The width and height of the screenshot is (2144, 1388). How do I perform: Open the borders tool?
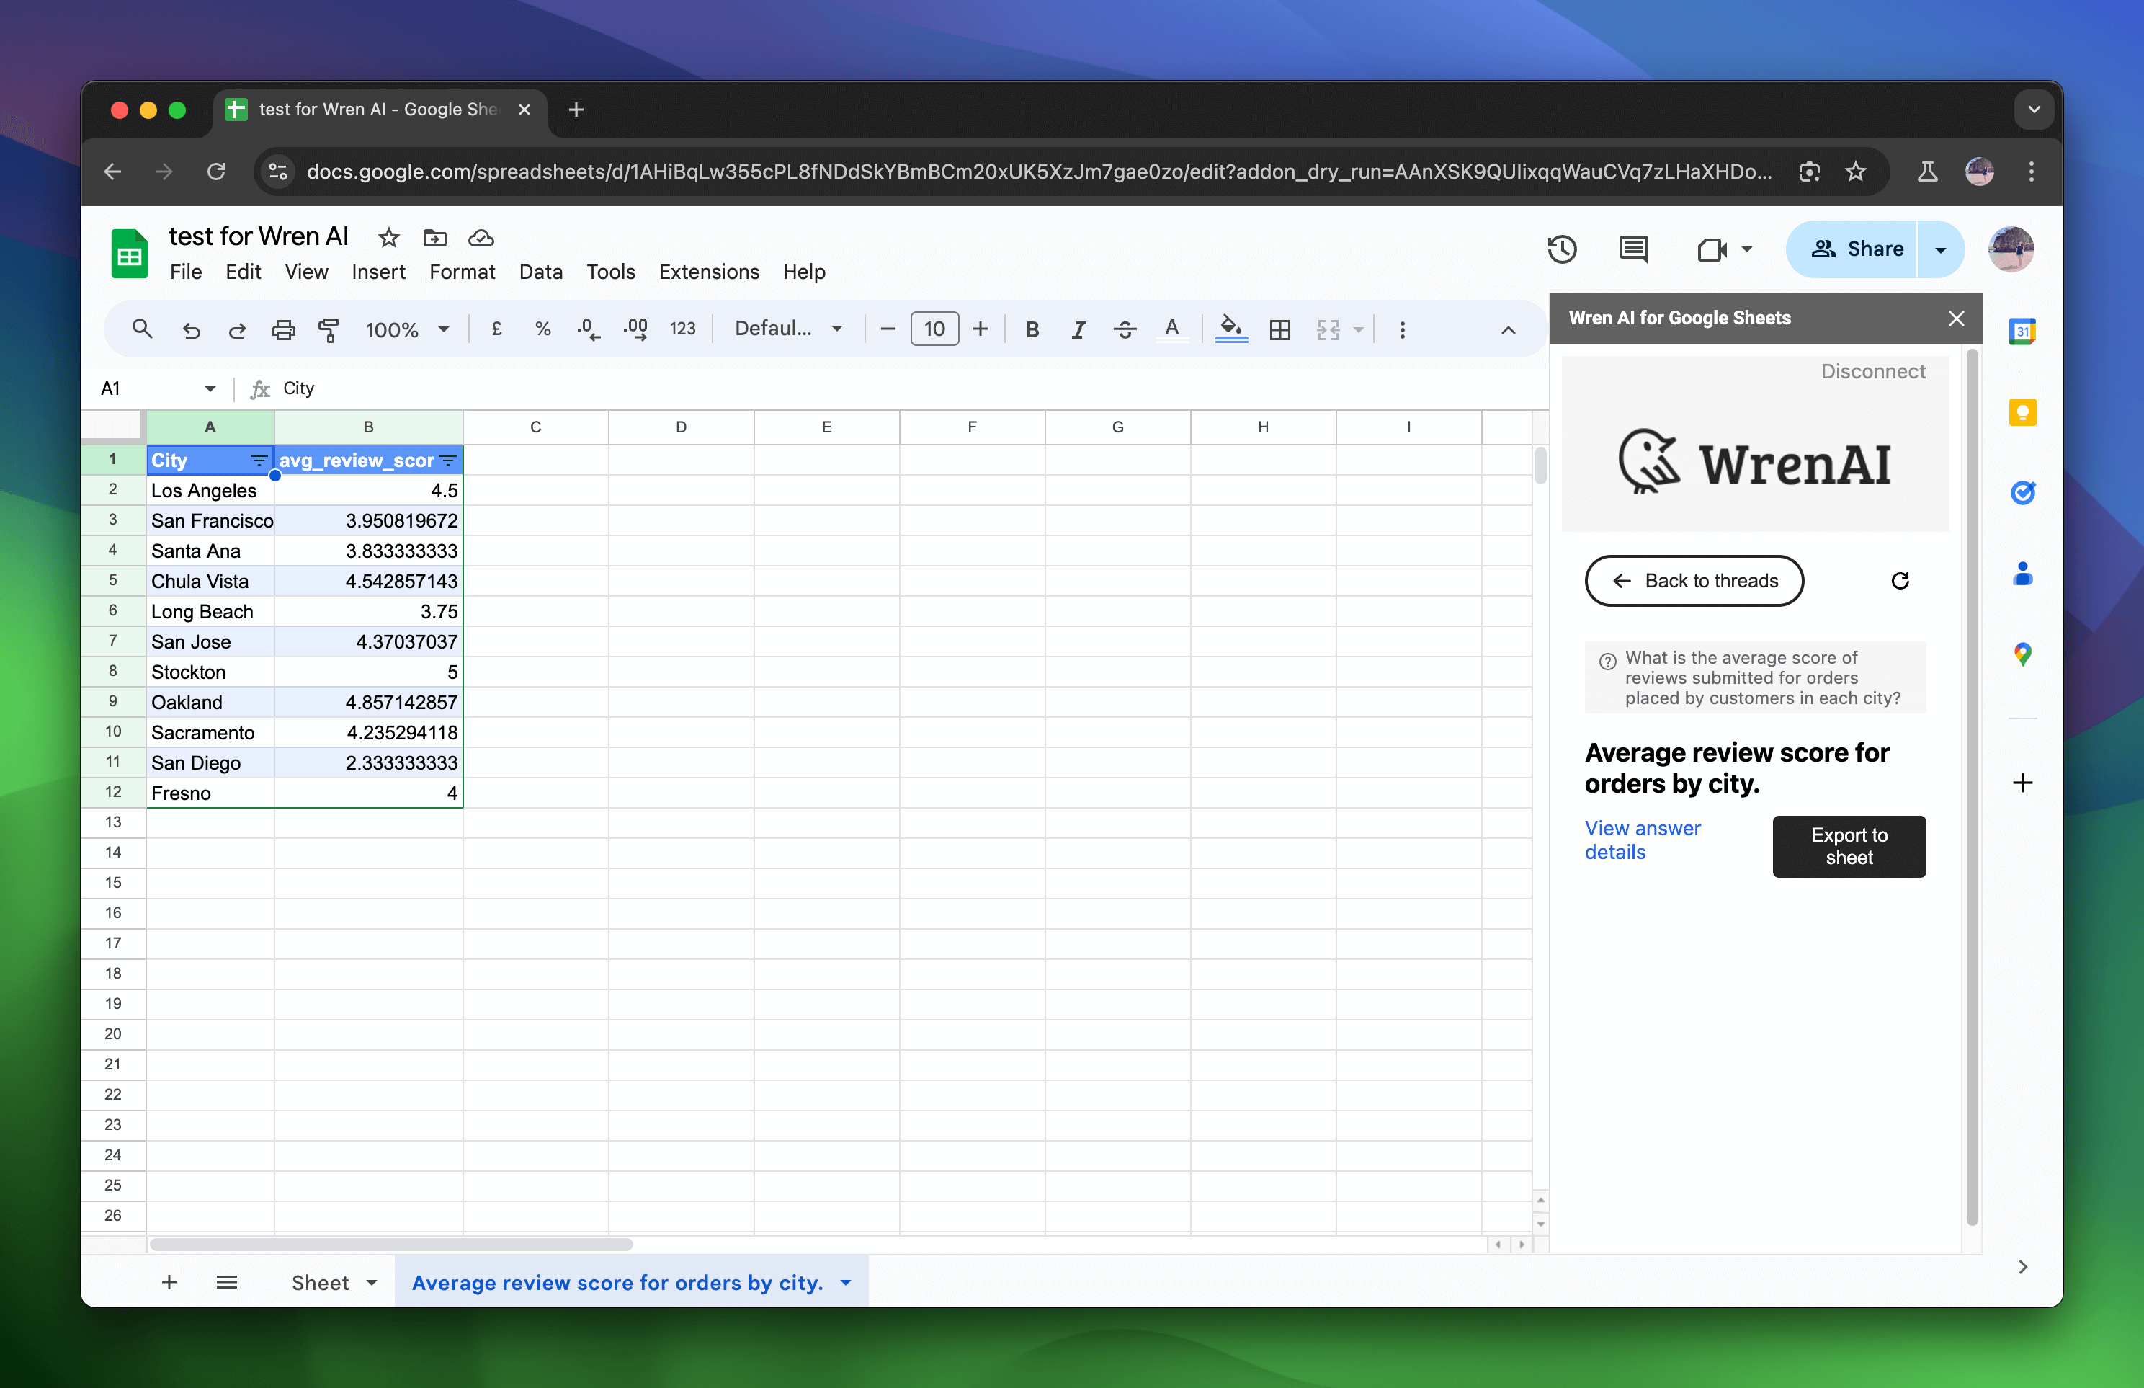(x=1279, y=330)
